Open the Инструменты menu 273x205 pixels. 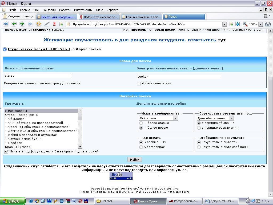point(83,10)
